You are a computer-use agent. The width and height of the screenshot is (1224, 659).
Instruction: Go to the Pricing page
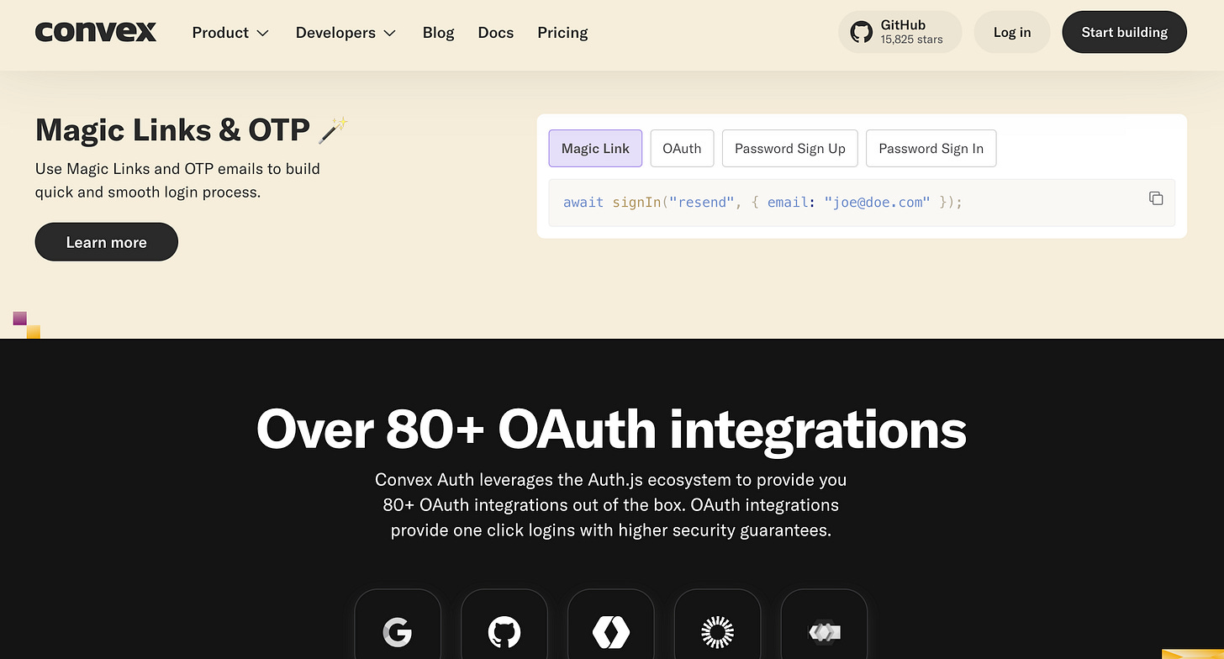(562, 33)
